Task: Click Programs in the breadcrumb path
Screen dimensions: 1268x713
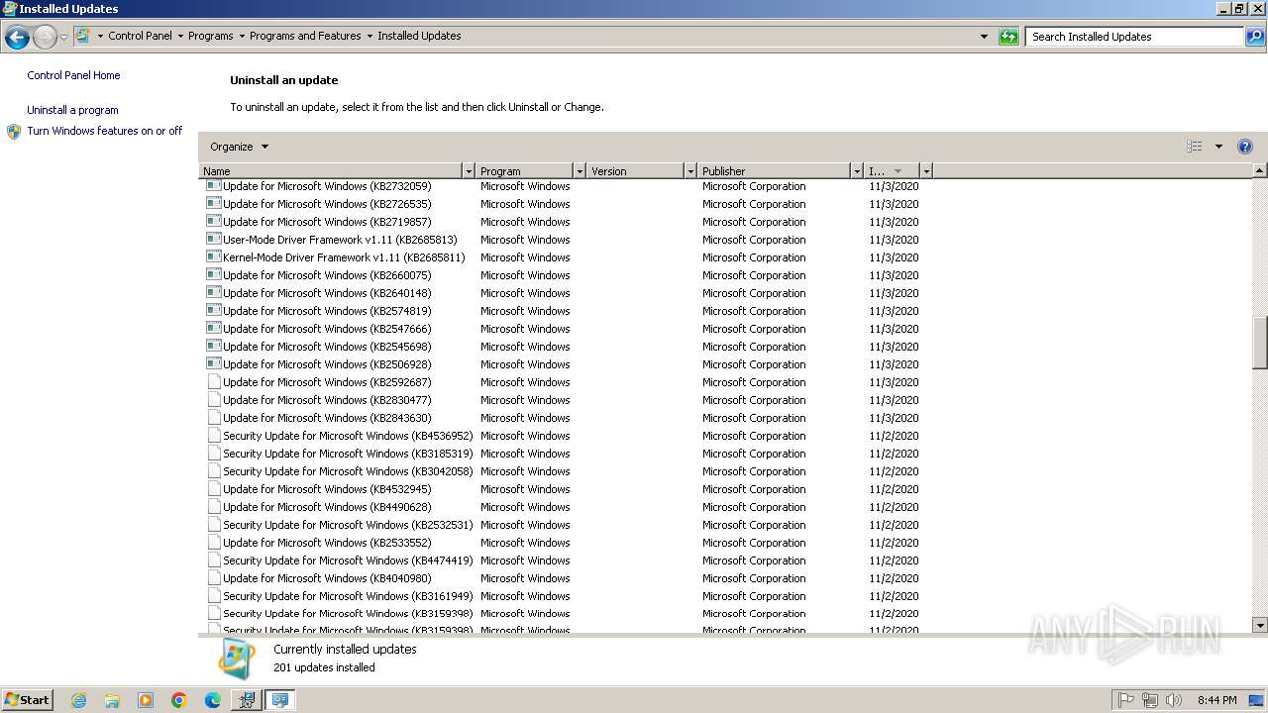Action: [x=211, y=36]
